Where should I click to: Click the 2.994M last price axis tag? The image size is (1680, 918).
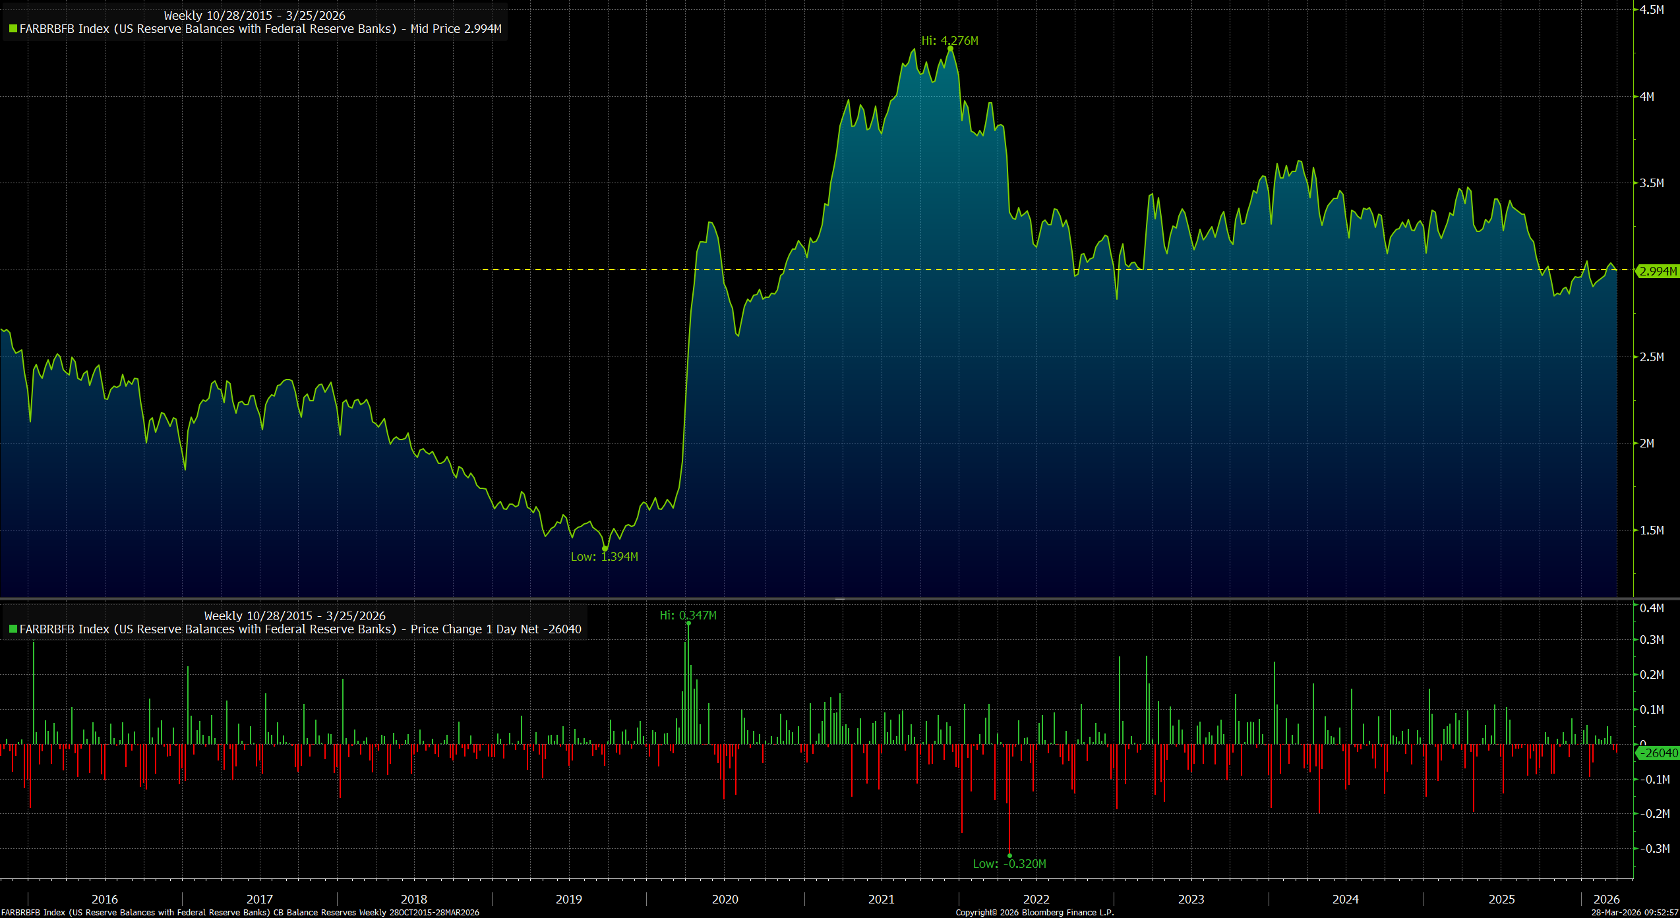[x=1658, y=271]
